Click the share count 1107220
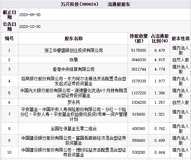 139,93
